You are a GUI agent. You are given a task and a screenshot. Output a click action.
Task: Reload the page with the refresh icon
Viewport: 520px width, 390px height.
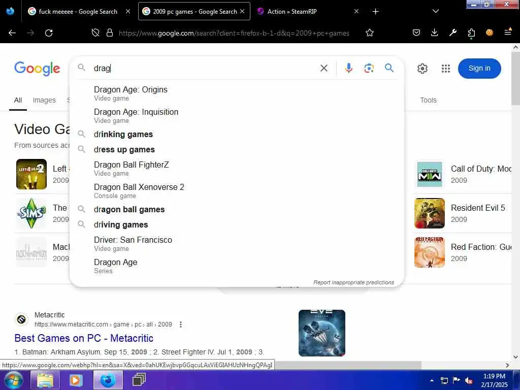[49, 33]
